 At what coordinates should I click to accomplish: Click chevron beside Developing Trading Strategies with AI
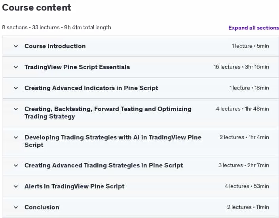(x=16, y=137)
